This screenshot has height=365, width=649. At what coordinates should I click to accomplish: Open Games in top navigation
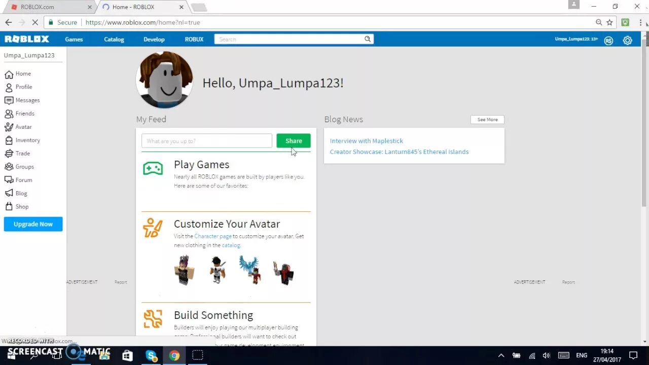[74, 39]
